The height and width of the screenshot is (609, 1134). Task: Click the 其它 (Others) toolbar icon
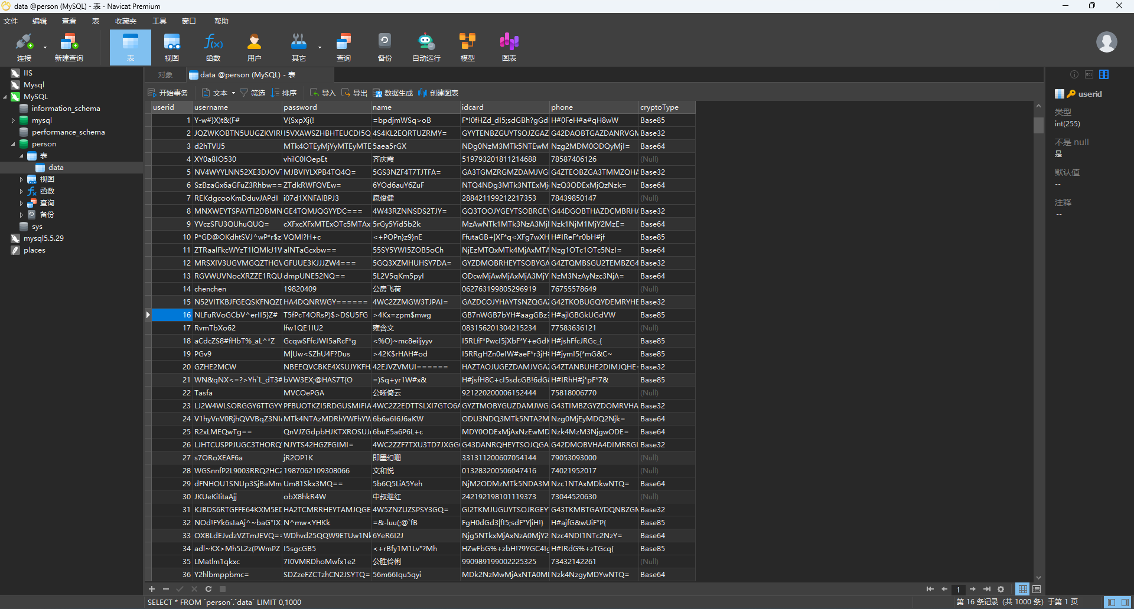[299, 47]
